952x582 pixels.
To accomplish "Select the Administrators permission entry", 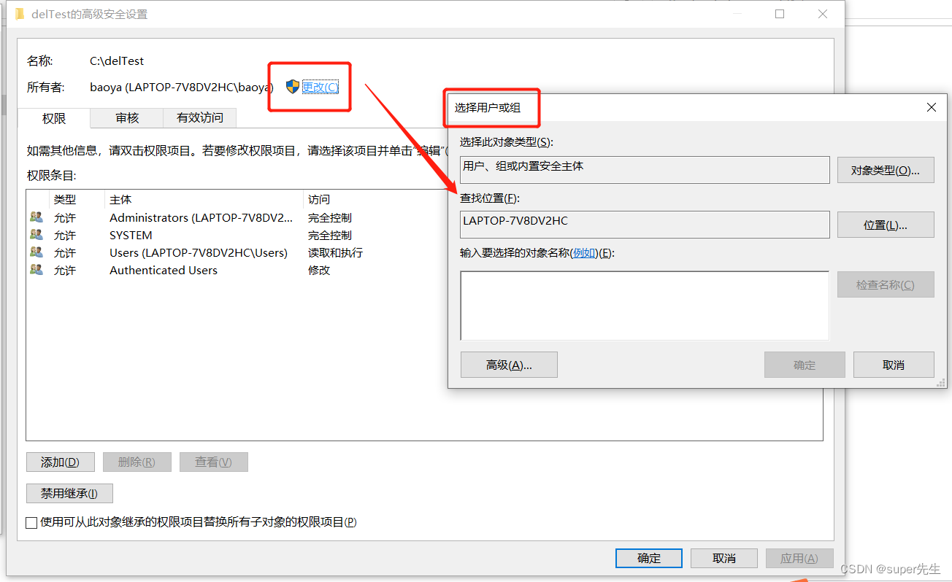I will coord(237,217).
